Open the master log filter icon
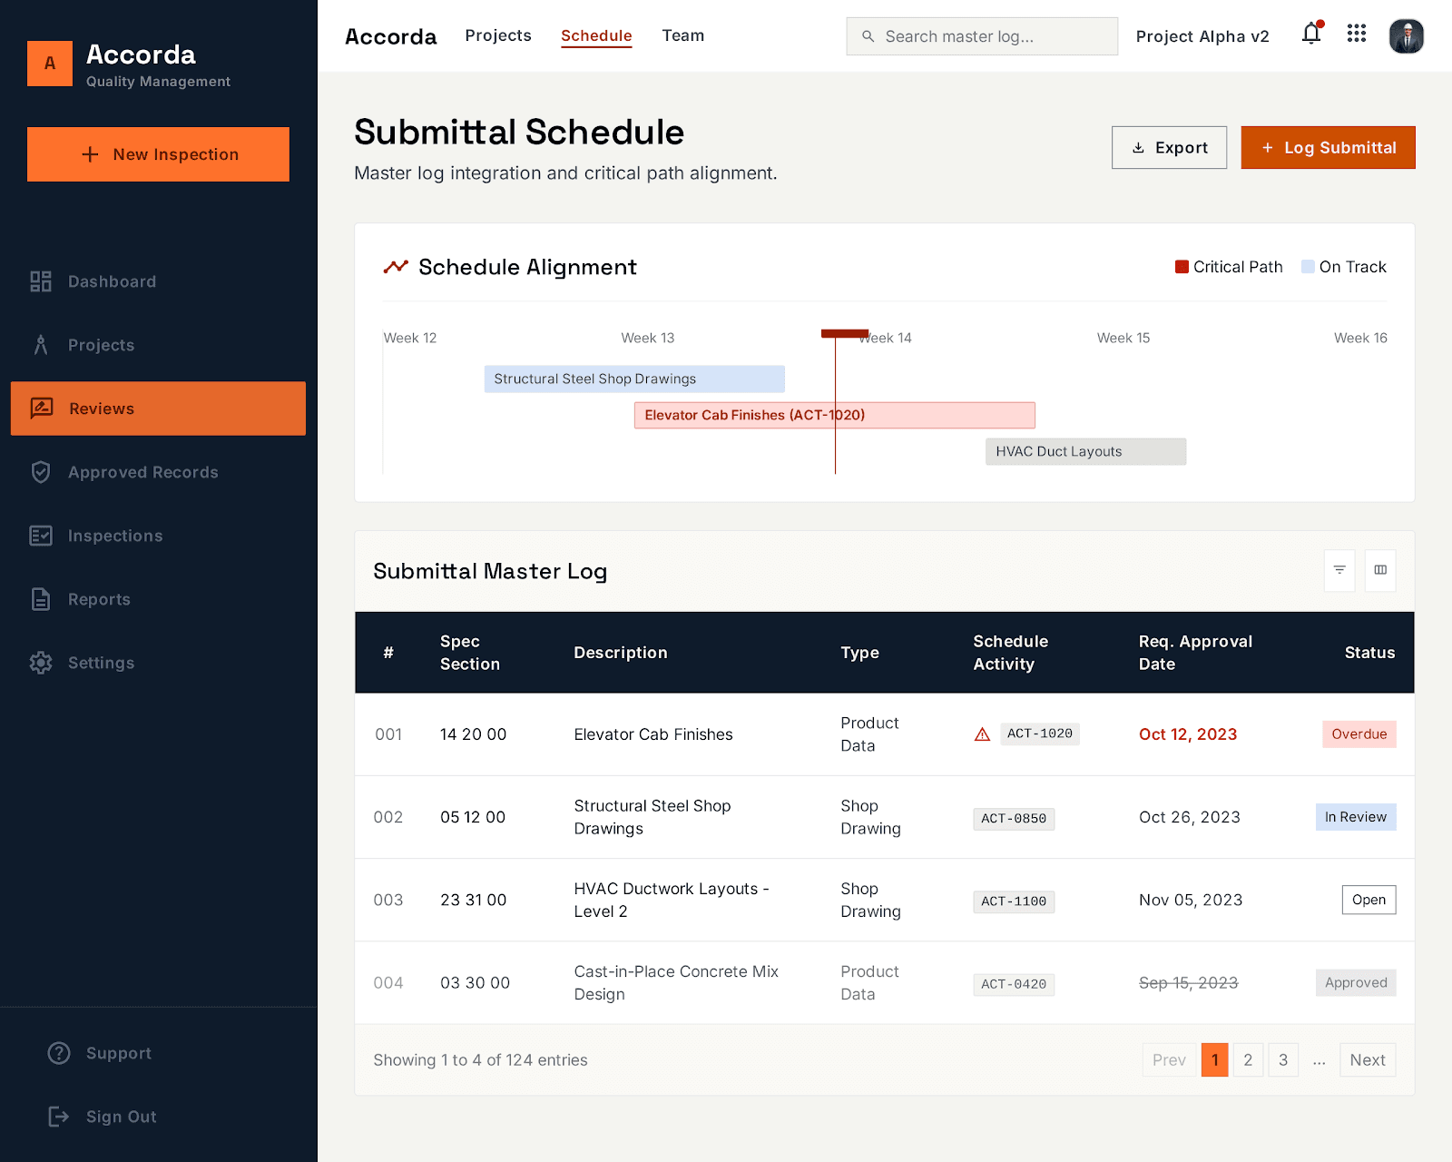 (x=1339, y=570)
